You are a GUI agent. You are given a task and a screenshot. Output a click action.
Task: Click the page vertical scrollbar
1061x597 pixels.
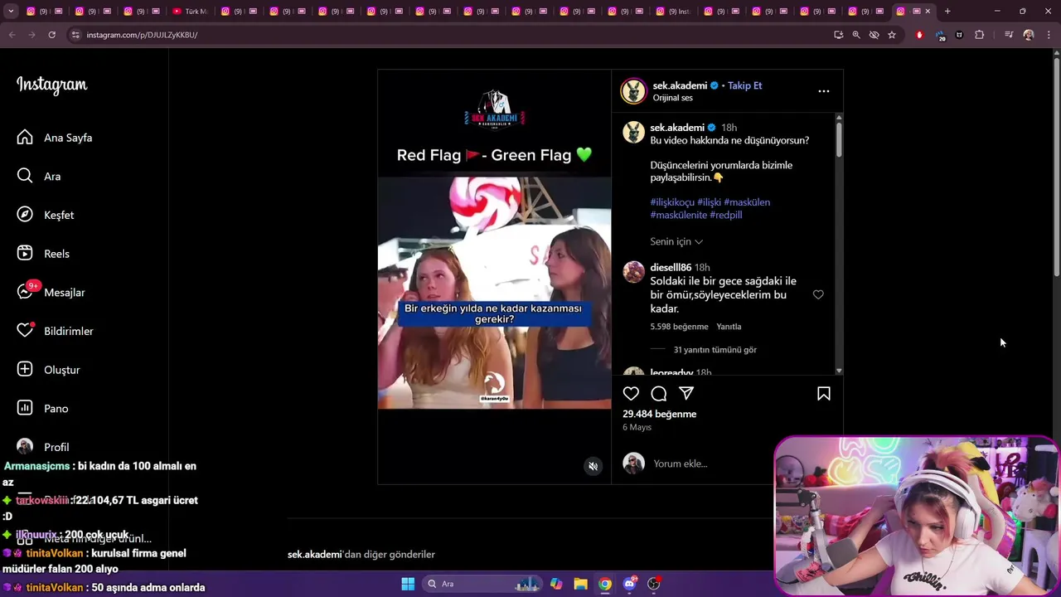click(1056, 166)
